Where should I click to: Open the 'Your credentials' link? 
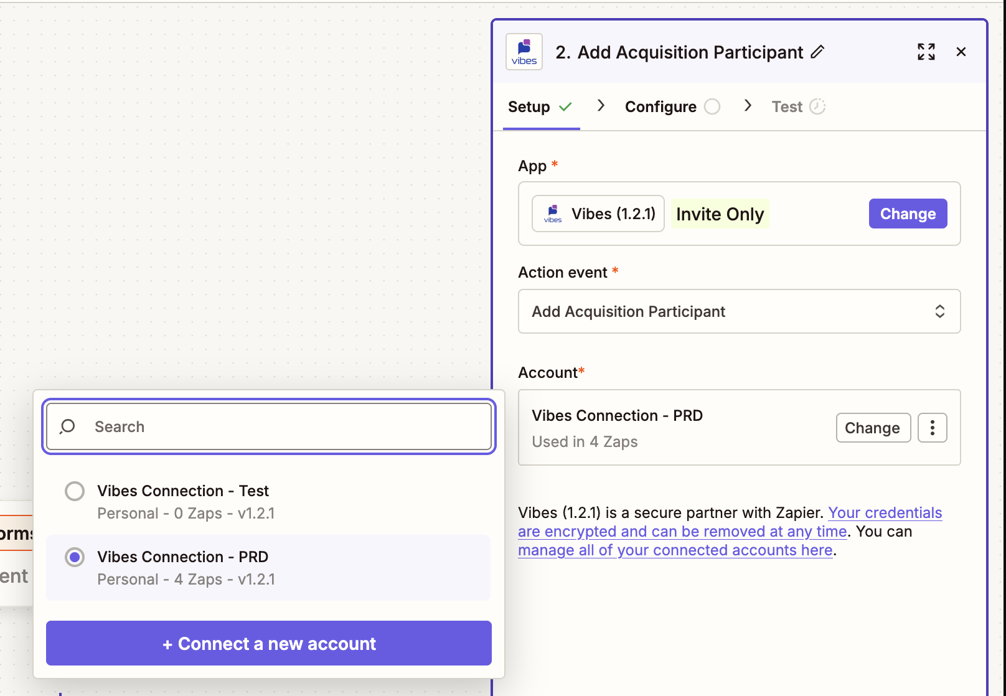click(885, 513)
